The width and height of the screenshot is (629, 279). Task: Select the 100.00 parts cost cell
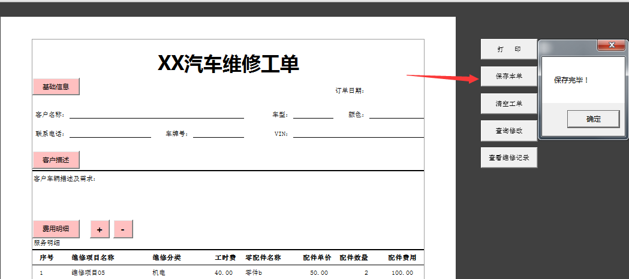[x=402, y=273]
